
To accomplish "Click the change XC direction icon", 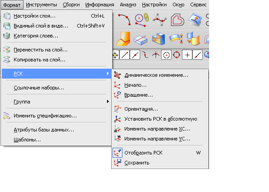I will click(x=117, y=129).
